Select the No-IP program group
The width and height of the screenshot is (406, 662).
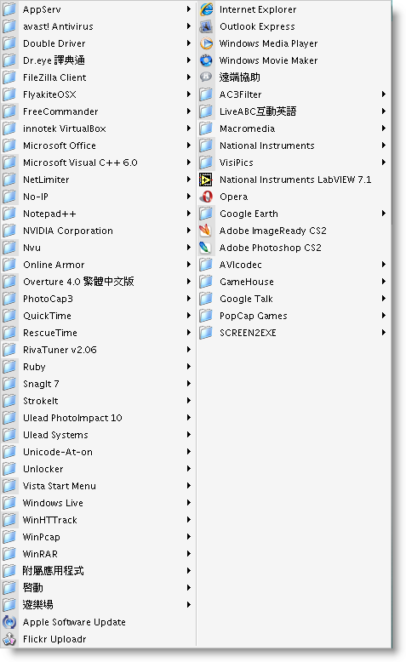pos(98,197)
